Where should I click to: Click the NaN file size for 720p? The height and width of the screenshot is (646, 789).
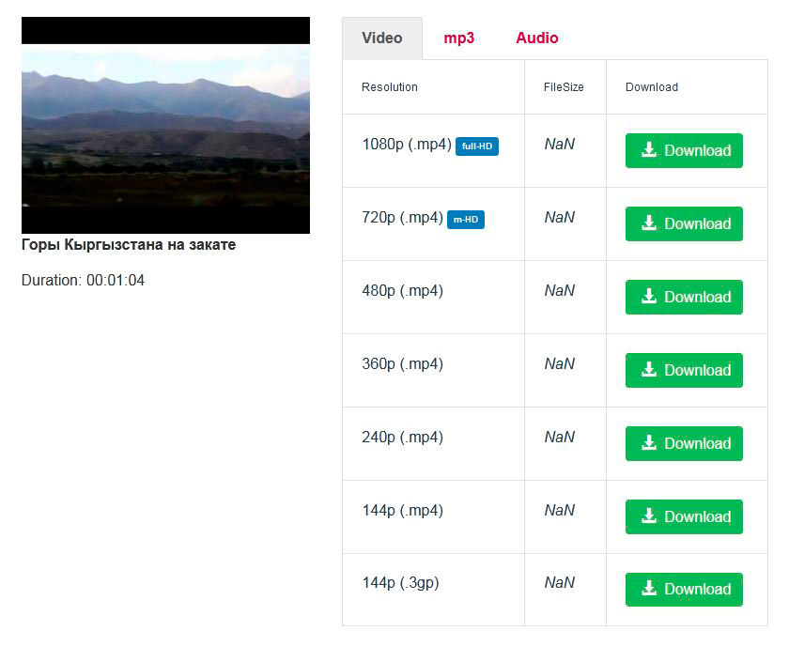(560, 217)
